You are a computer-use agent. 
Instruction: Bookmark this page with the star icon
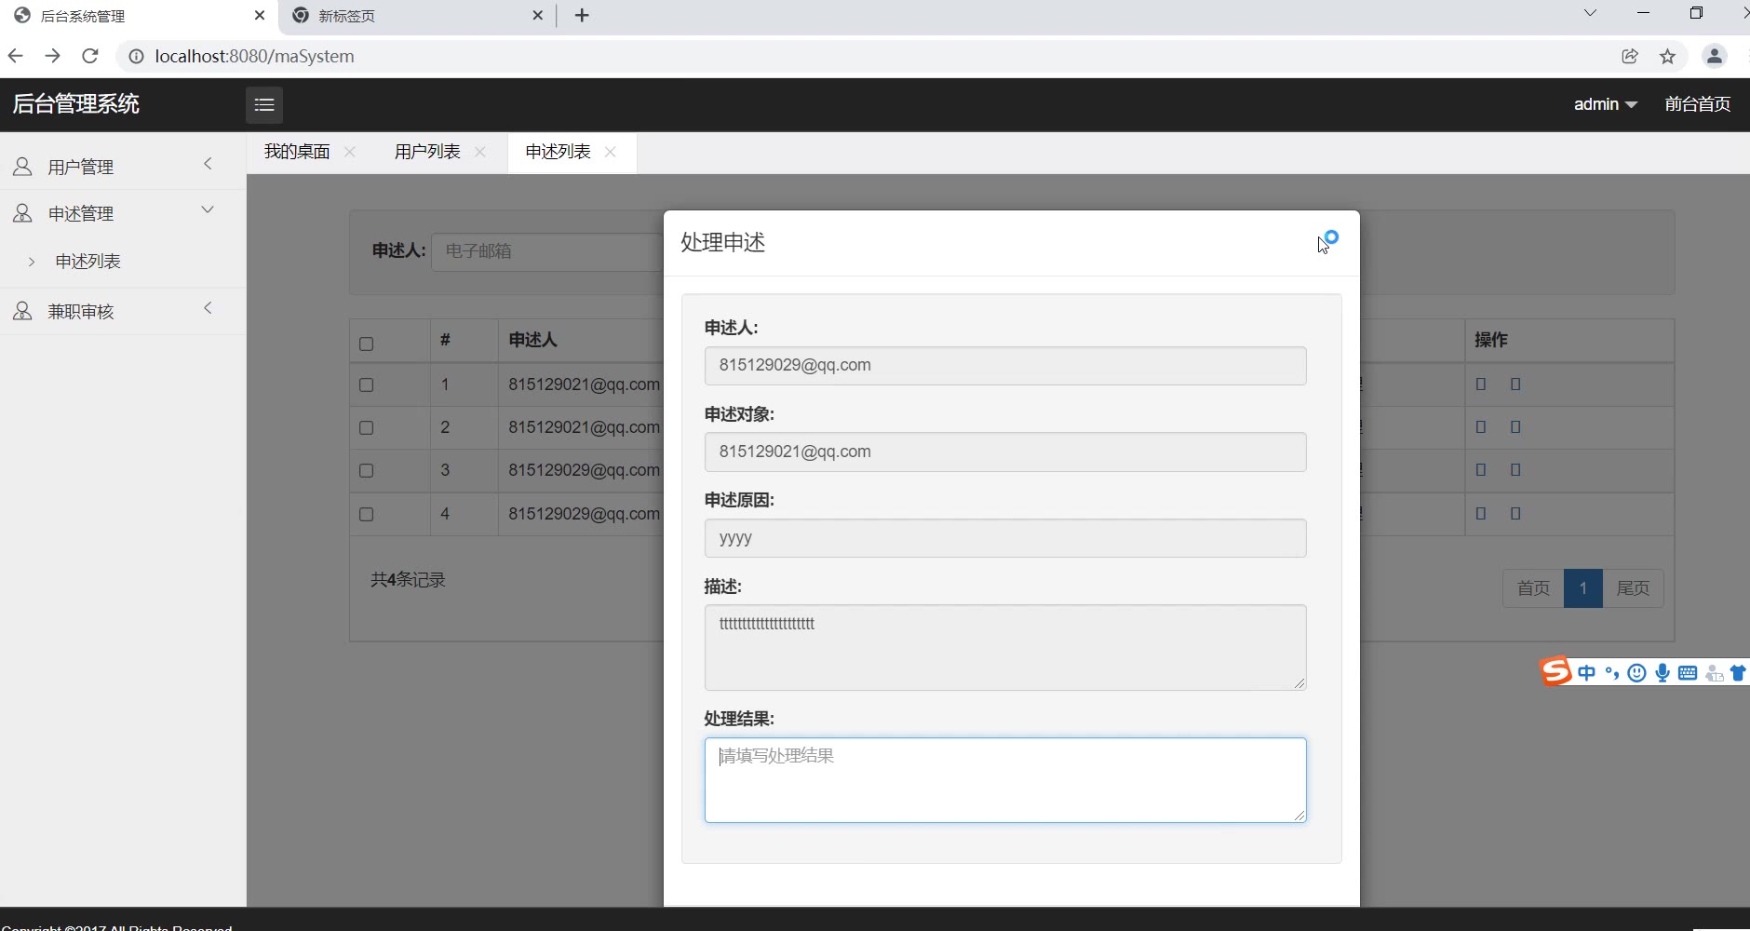pos(1667,56)
